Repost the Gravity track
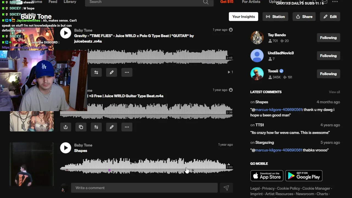The height and width of the screenshot is (198, 352). click(x=96, y=72)
